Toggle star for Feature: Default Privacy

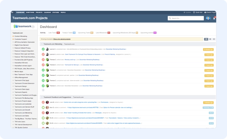13,48
